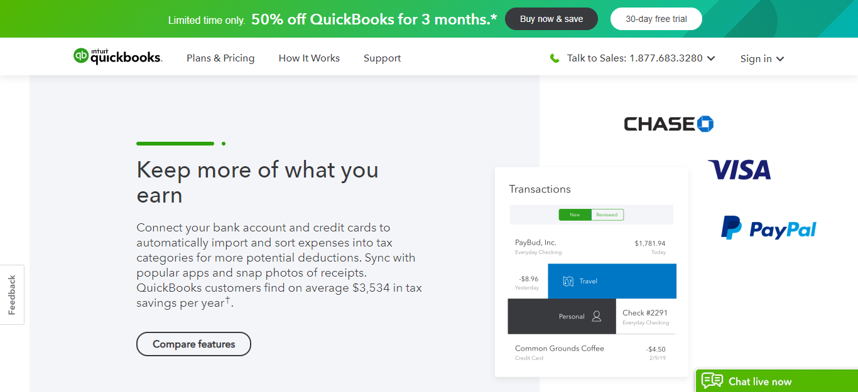The width and height of the screenshot is (858, 392).
Task: Select the Common Grounds Coffee transaction row
Action: click(x=590, y=353)
